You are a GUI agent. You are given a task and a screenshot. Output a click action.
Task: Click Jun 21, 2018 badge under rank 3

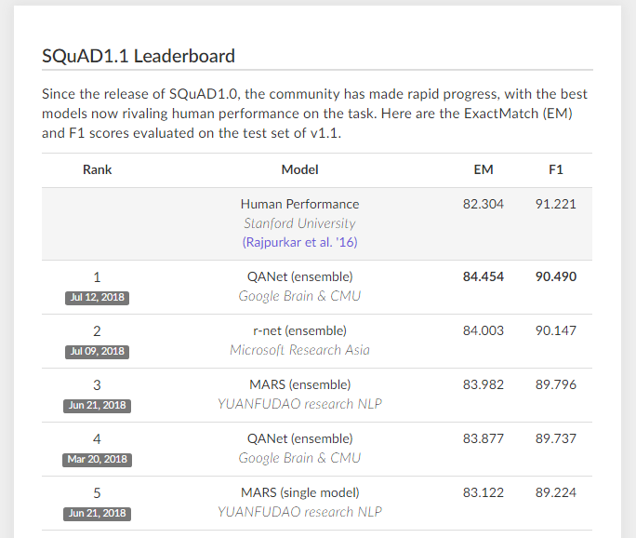[x=97, y=406]
